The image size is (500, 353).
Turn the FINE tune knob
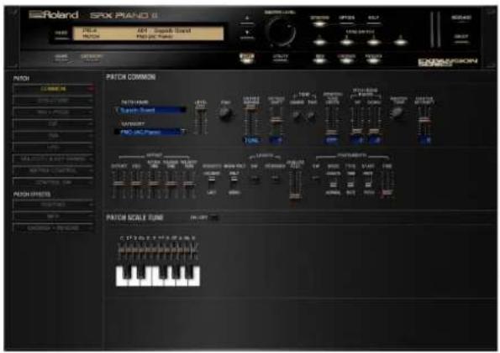[x=311, y=116]
